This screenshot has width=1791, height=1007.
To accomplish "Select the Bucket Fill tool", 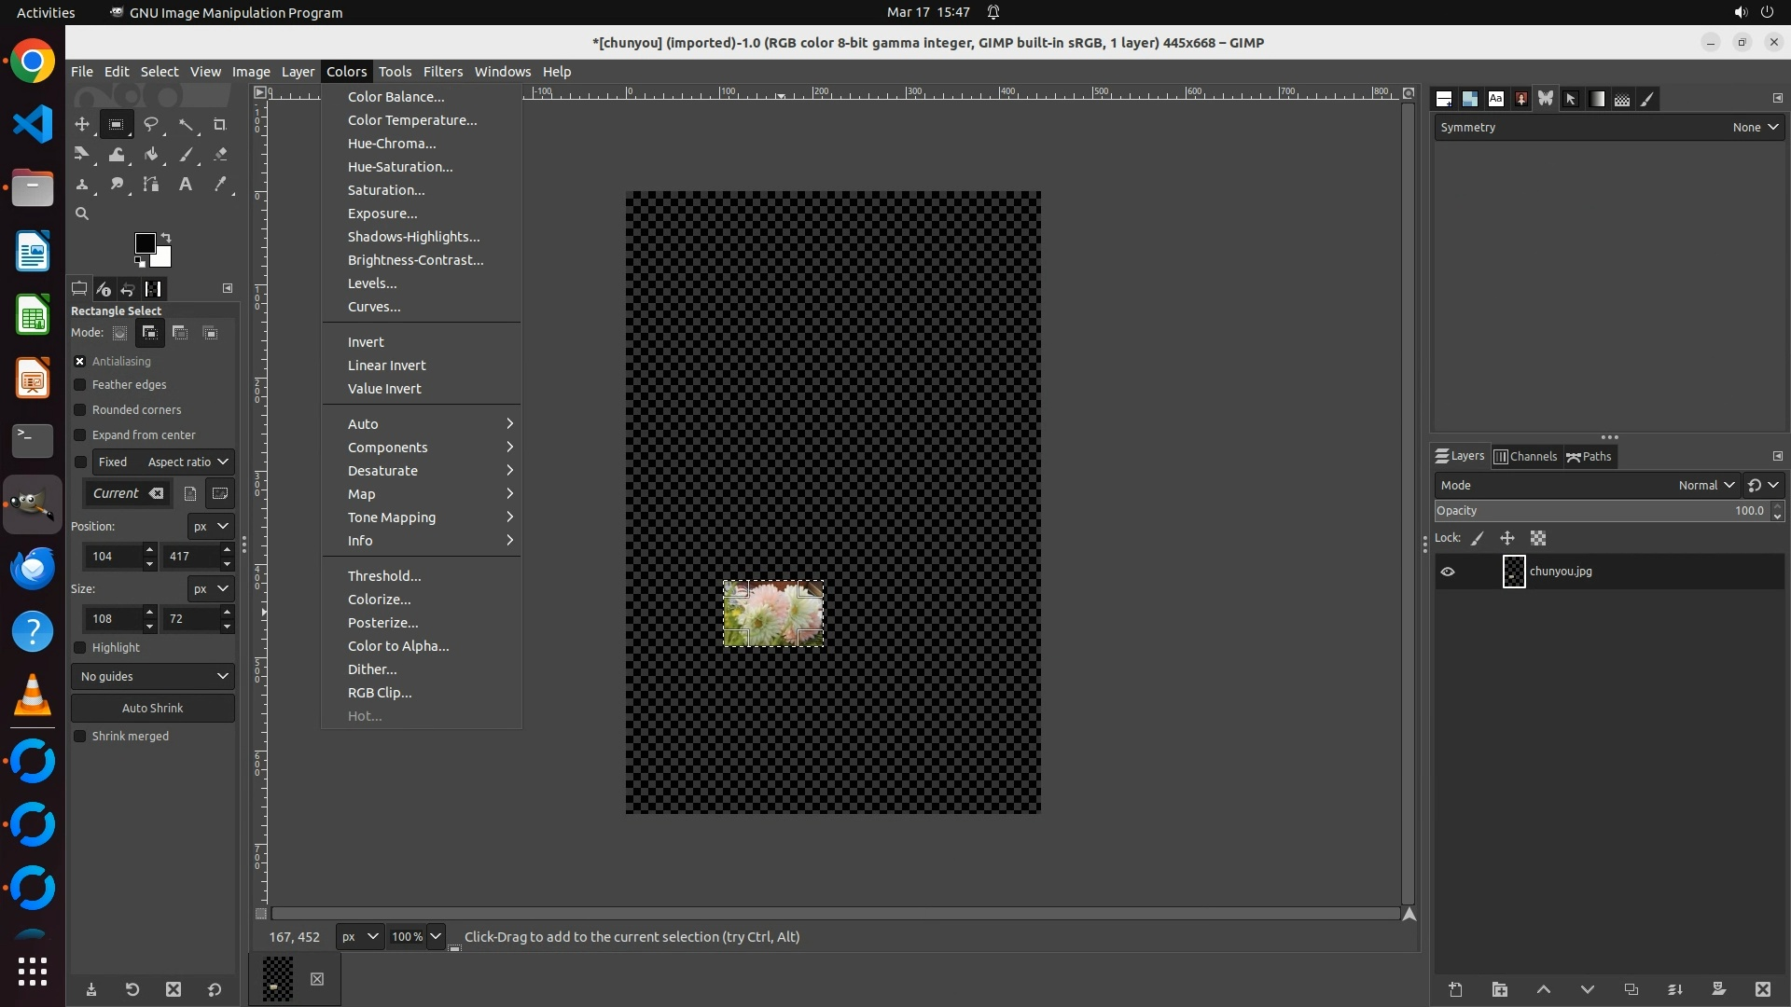I will (x=151, y=155).
